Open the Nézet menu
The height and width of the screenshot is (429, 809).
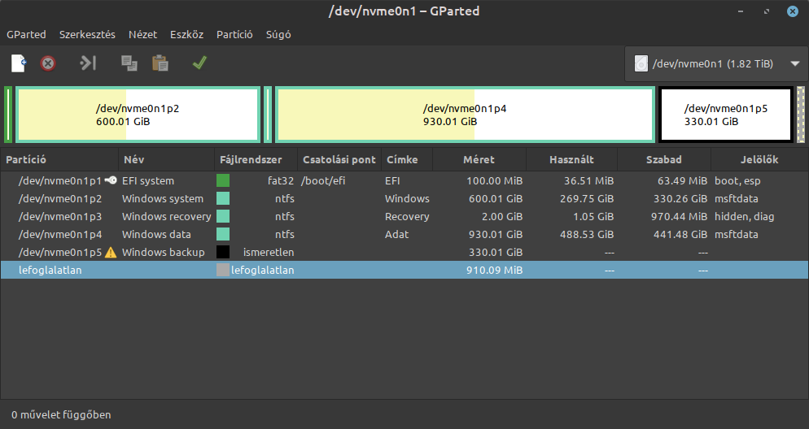click(x=143, y=34)
